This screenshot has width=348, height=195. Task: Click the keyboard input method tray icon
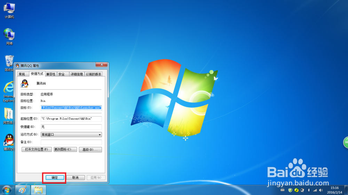[x=282, y=190]
